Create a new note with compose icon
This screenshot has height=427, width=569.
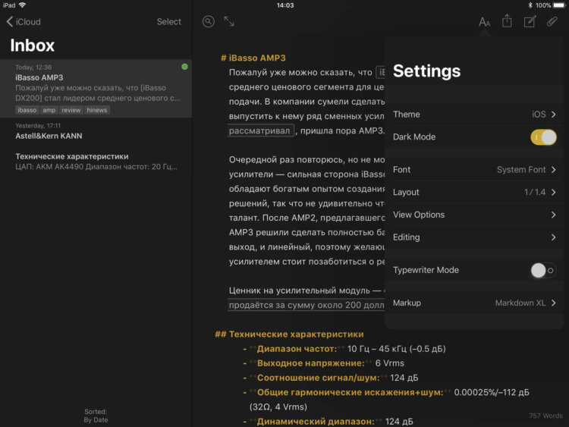point(530,22)
